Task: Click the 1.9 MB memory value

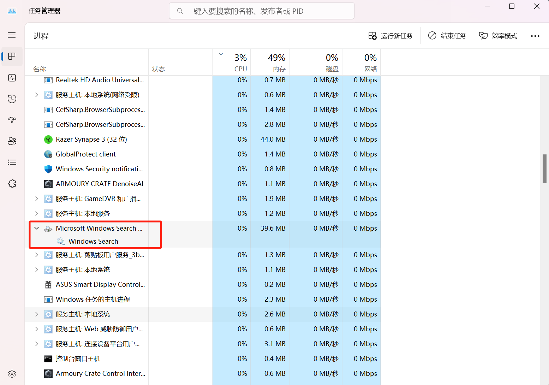Action: point(275,199)
